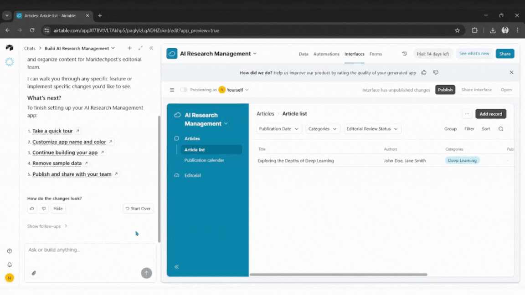Screen dimensions: 525x295
Task: Click the thumbs-up icon on the rating banner
Action: click(423, 72)
